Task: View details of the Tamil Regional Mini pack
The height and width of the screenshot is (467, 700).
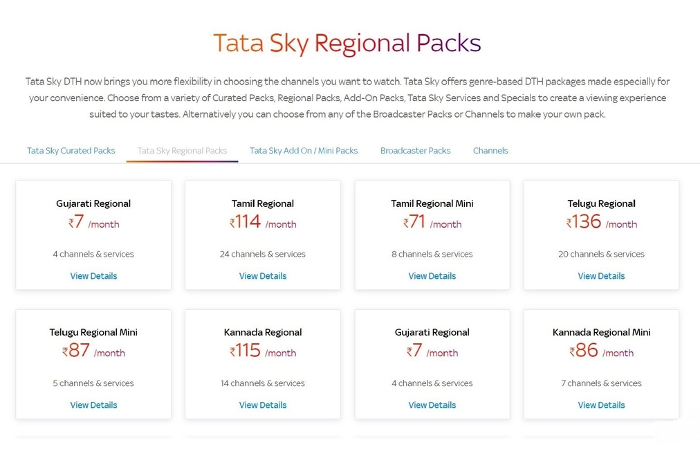Action: coord(432,275)
